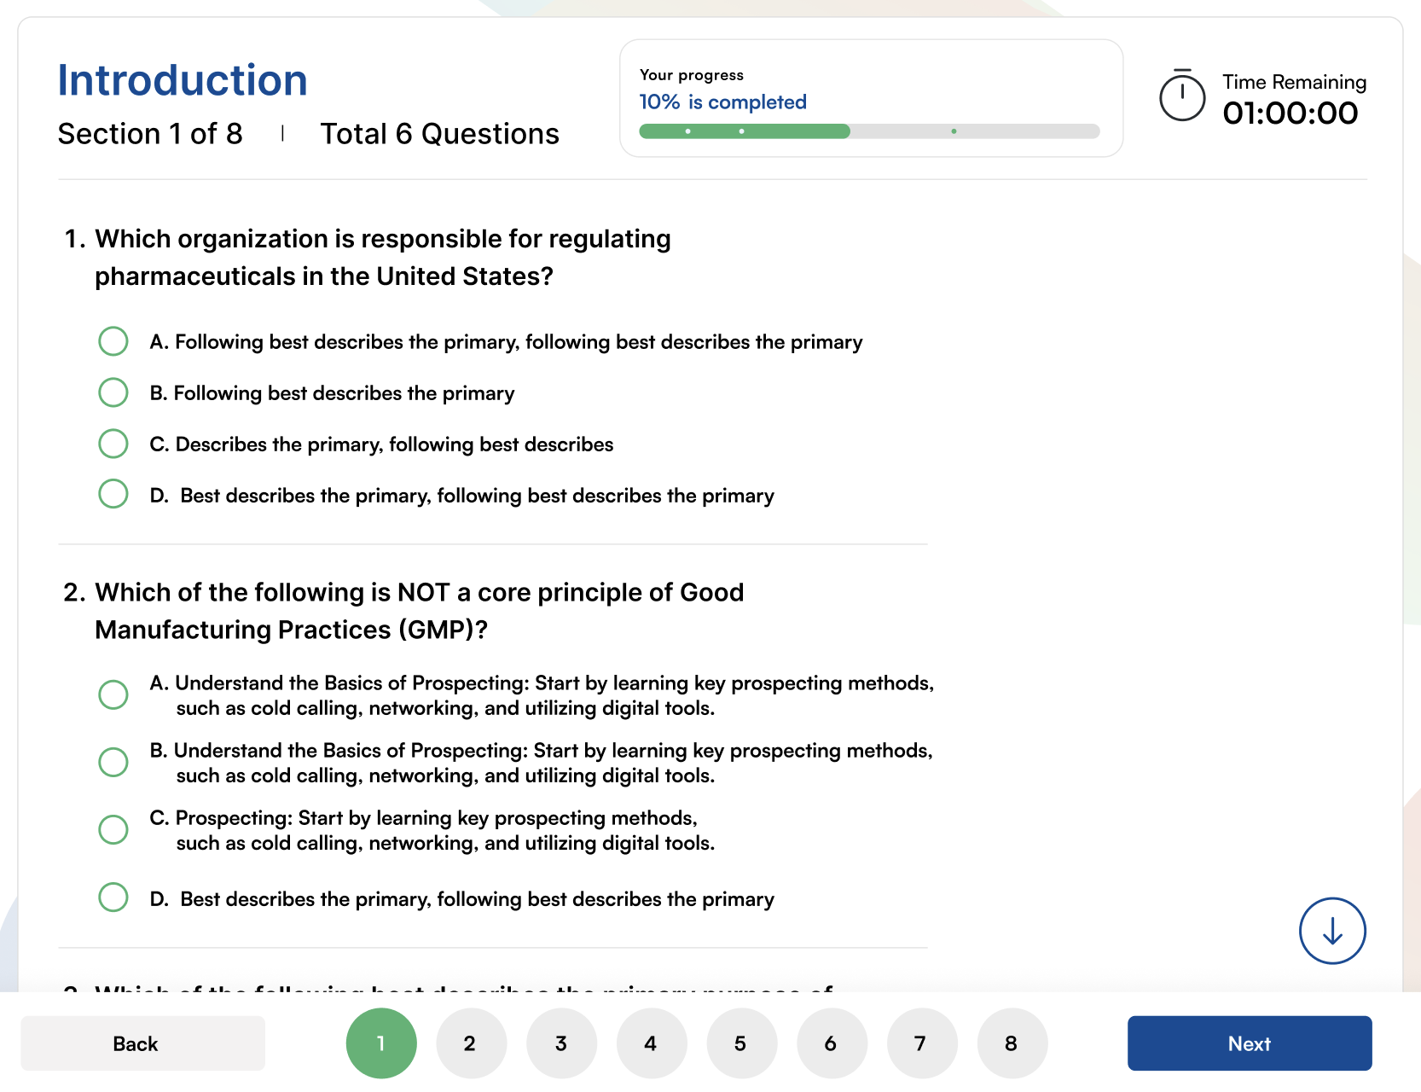1421x1092 pixels.
Task: Open section 2 via its number button
Action: [x=471, y=1043]
